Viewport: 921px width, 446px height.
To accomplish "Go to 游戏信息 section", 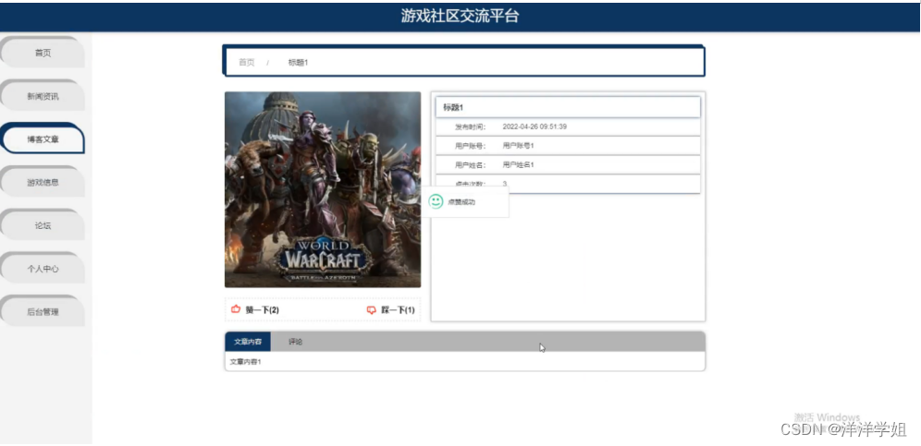I will (x=43, y=182).
